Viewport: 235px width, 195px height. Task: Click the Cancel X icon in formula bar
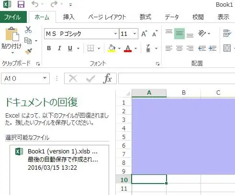(x=73, y=78)
